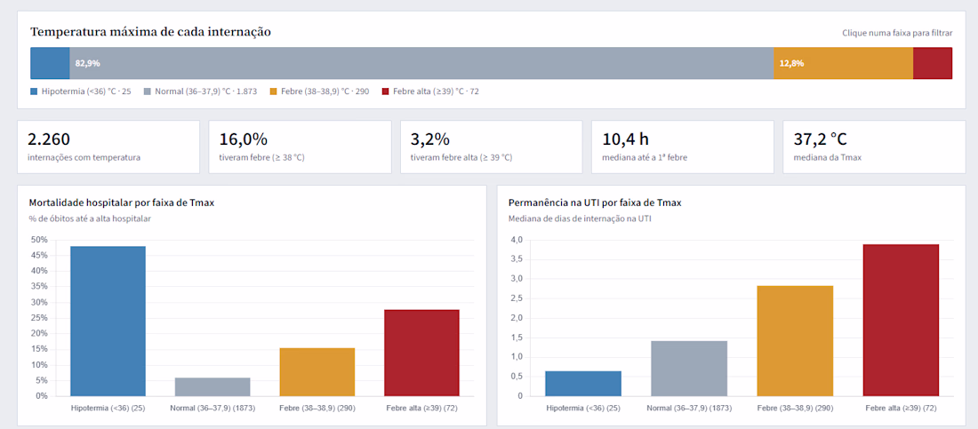978x429 pixels.
Task: Click the title 'Temperatura máxima de cada internação'
Action: [150, 32]
